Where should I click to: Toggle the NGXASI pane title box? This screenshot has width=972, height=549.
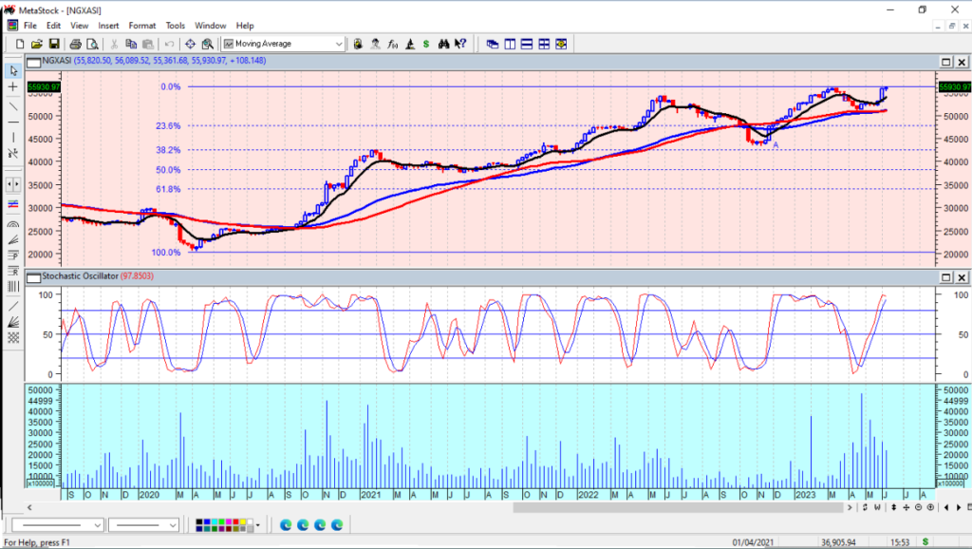click(33, 62)
